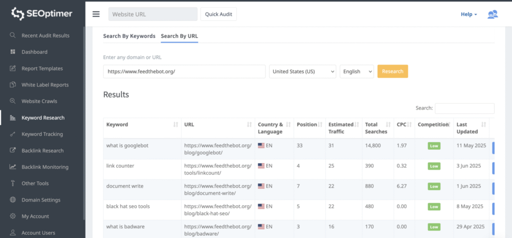The image size is (512, 238).
Task: Open Keyword Tracking menu item
Action: coord(42,134)
